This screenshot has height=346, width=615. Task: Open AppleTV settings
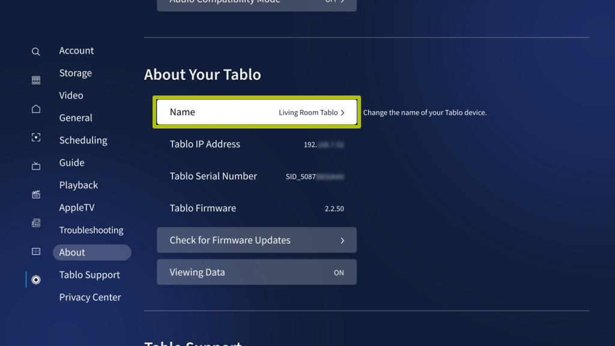pos(77,207)
